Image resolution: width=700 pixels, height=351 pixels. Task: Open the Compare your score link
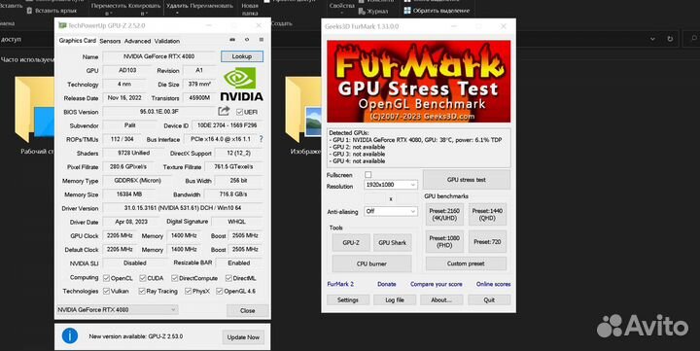pyautogui.click(x=437, y=284)
